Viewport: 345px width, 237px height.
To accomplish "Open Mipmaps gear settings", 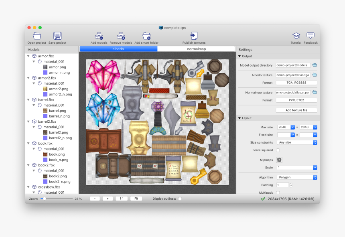I will [279, 160].
